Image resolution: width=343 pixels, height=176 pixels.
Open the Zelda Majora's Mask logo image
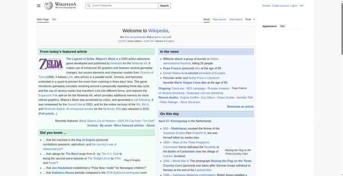pyautogui.click(x=51, y=64)
